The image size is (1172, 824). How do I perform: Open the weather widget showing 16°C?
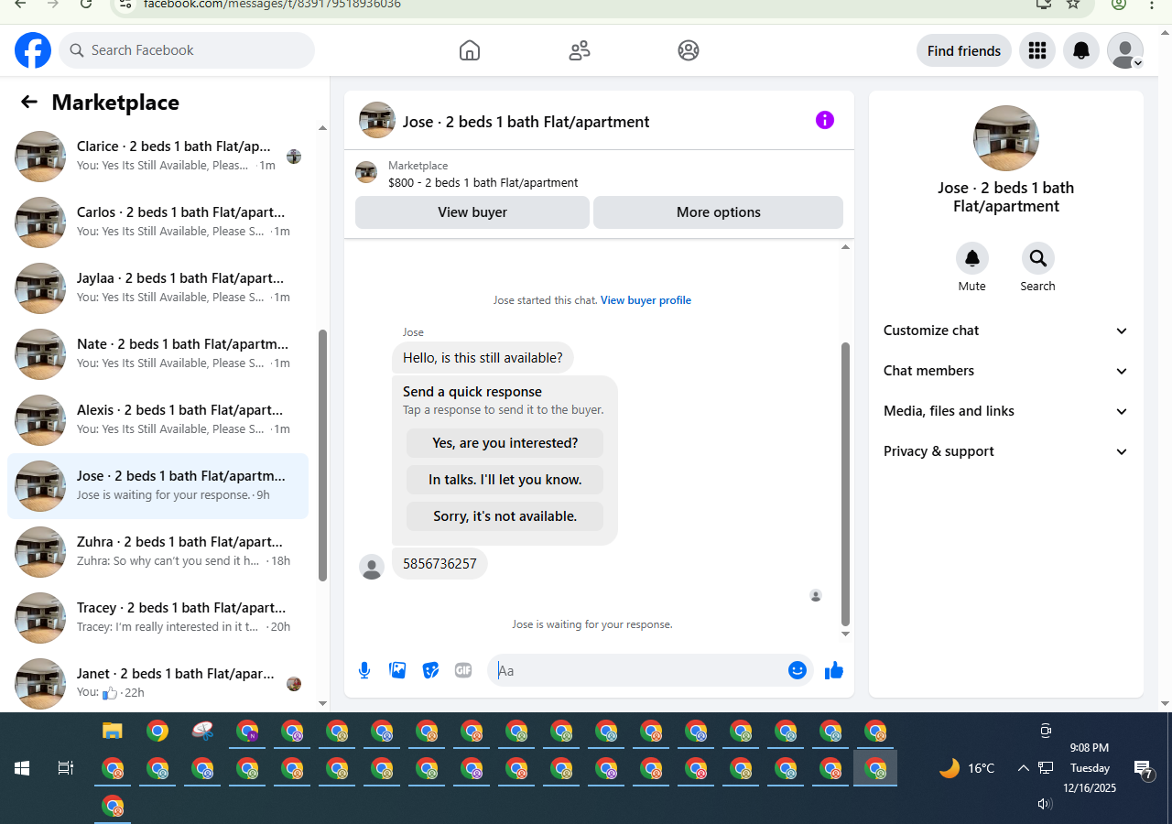tap(967, 768)
